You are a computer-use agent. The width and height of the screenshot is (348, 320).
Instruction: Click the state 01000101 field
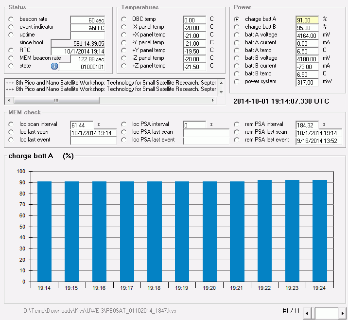[82, 67]
